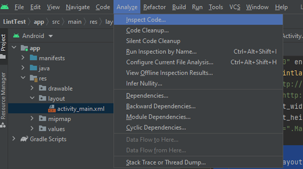
Task: Click the manifests folder icon
Action: [34, 58]
